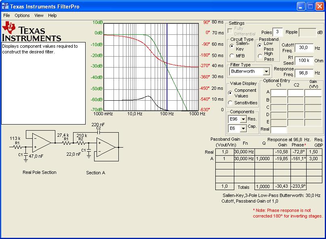326x239 pixels.
Task: Click the Cutoff Freq input field
Action: [x=304, y=48]
